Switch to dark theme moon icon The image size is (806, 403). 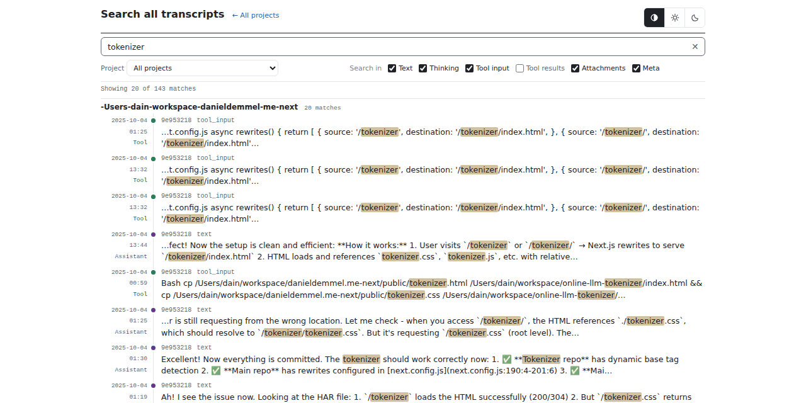[x=695, y=18]
